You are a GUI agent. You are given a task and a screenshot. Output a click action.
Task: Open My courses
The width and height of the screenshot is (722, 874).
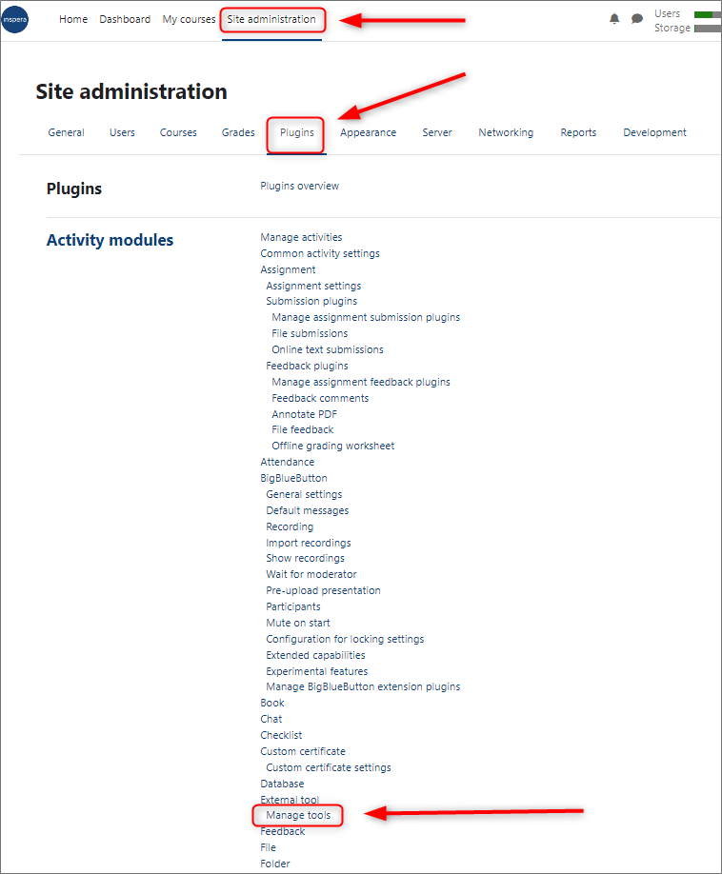189,19
